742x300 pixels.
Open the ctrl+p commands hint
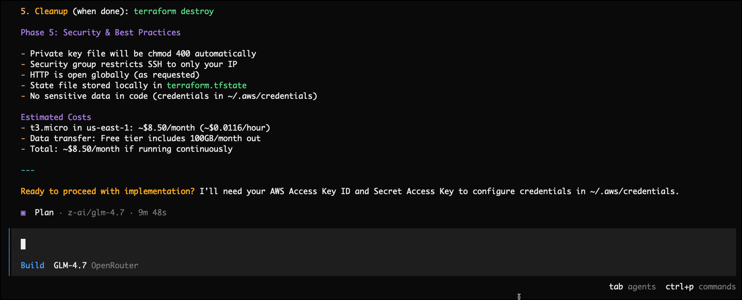(x=700, y=287)
